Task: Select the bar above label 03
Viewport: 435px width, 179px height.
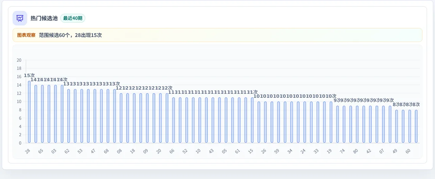Action: click(x=55, y=114)
